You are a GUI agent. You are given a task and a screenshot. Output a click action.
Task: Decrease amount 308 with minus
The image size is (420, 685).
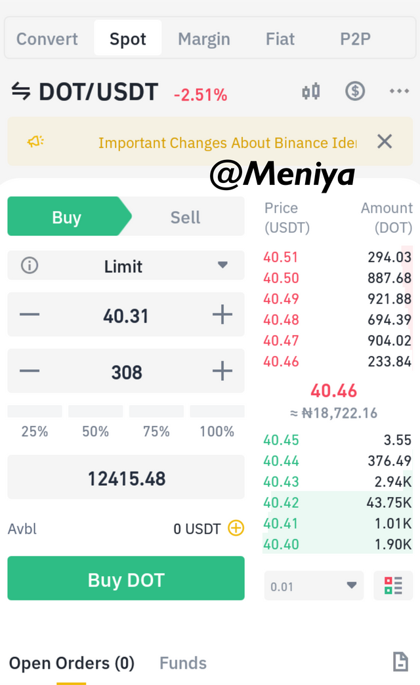30,371
